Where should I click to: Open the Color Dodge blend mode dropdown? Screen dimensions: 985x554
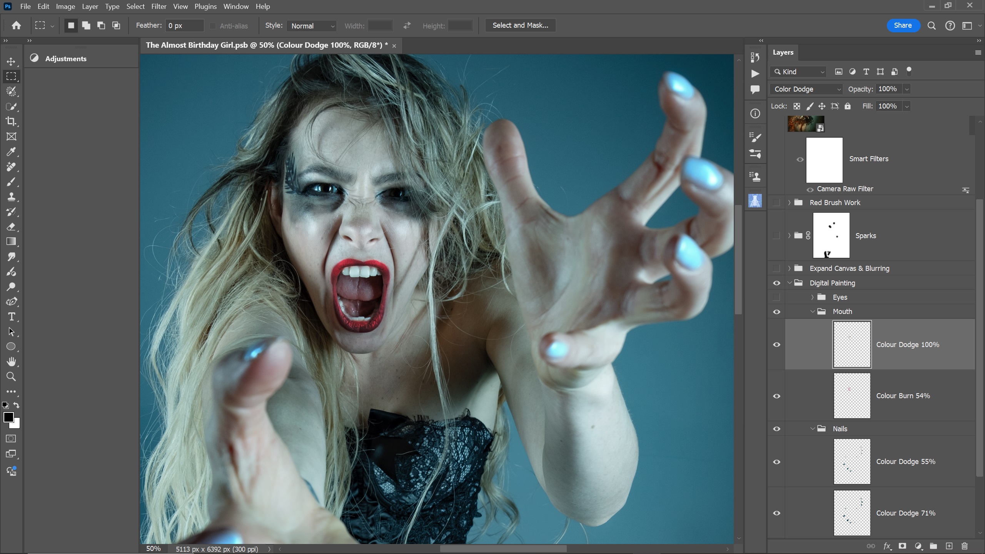click(x=806, y=89)
